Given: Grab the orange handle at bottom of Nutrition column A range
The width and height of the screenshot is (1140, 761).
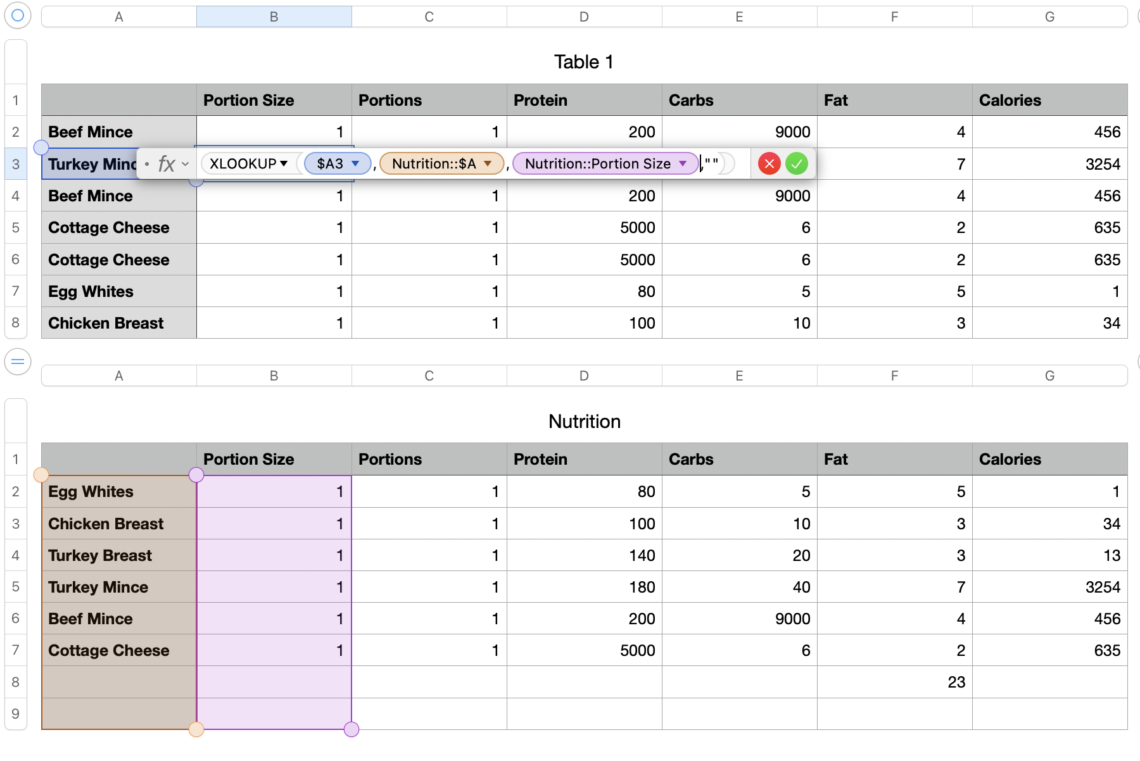Looking at the screenshot, I should (196, 729).
